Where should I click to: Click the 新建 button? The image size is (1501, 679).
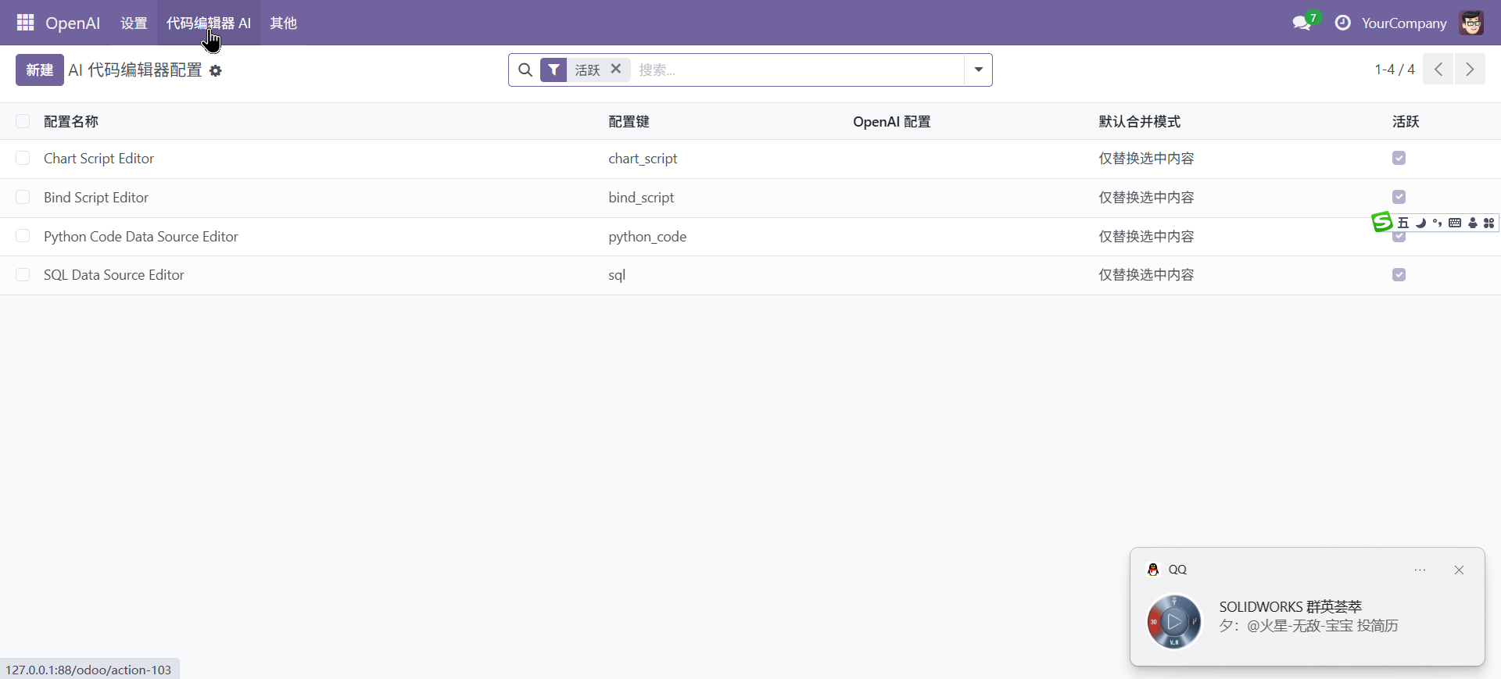coord(39,70)
